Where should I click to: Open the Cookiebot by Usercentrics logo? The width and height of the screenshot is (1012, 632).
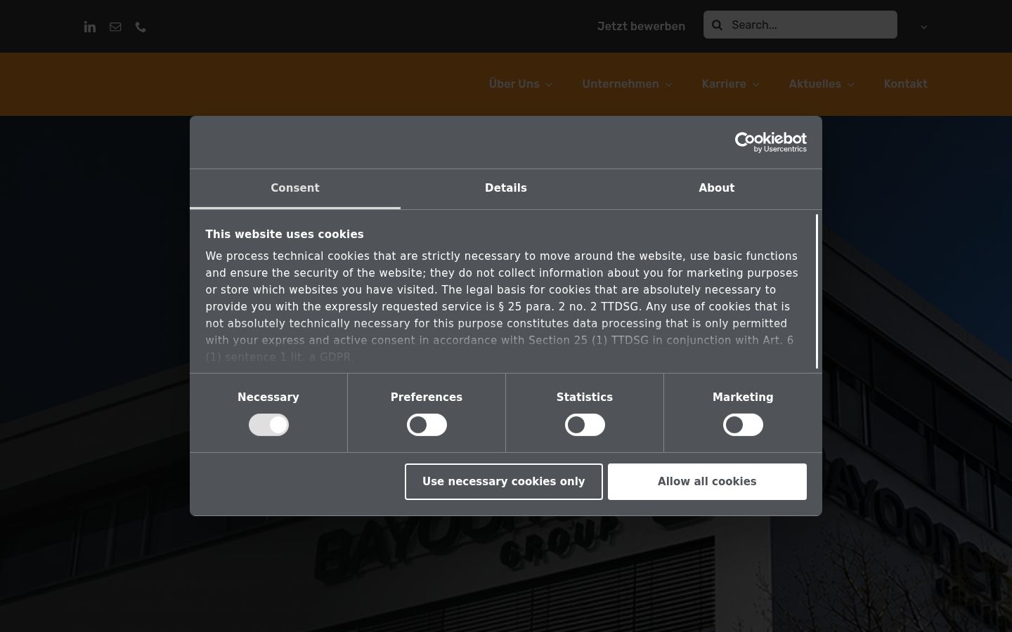click(770, 143)
